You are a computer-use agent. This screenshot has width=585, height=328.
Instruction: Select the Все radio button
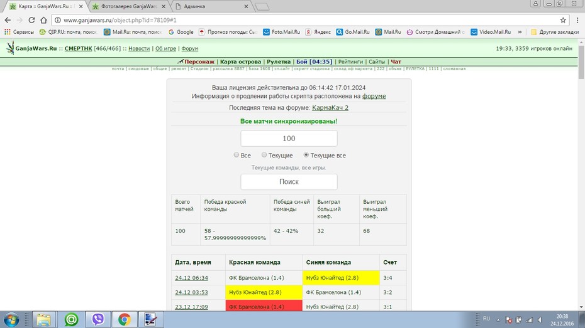coord(236,155)
